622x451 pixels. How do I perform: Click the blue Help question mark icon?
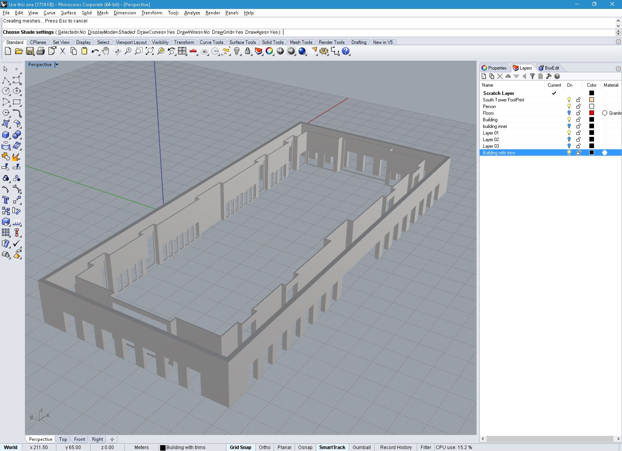coord(346,51)
